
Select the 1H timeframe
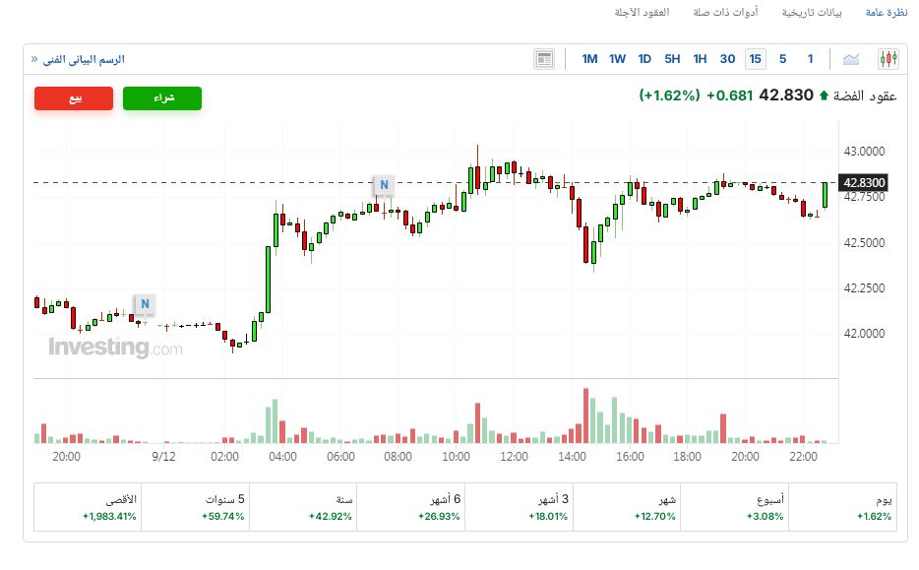[700, 59]
